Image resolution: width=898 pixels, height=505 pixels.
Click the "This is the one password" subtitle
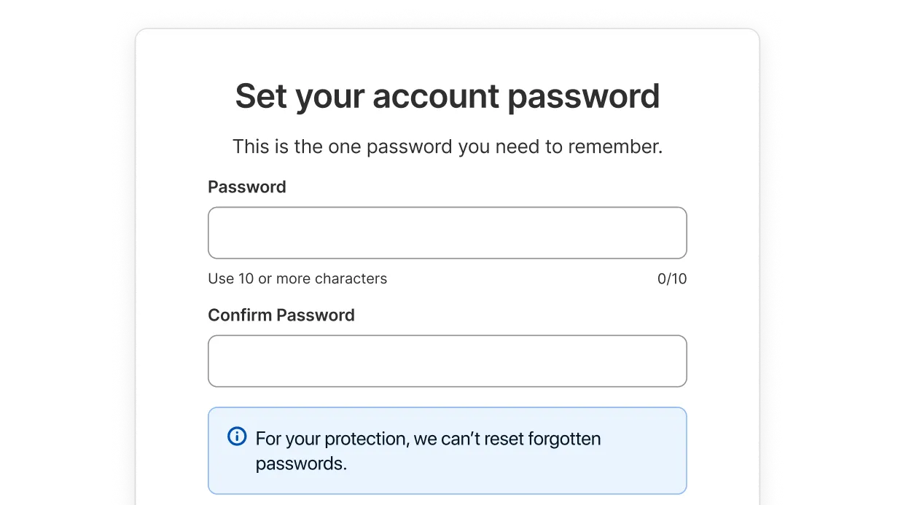pyautogui.click(x=447, y=147)
